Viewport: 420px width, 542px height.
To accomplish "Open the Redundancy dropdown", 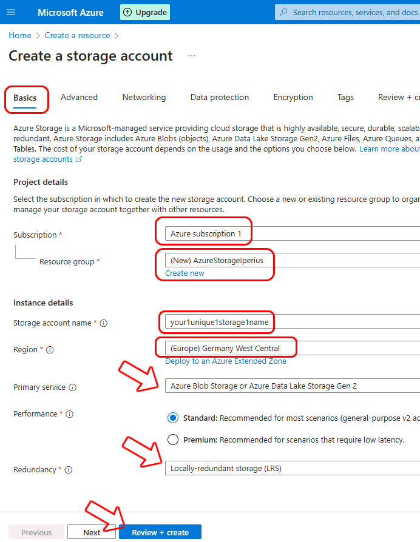I will click(x=293, y=468).
